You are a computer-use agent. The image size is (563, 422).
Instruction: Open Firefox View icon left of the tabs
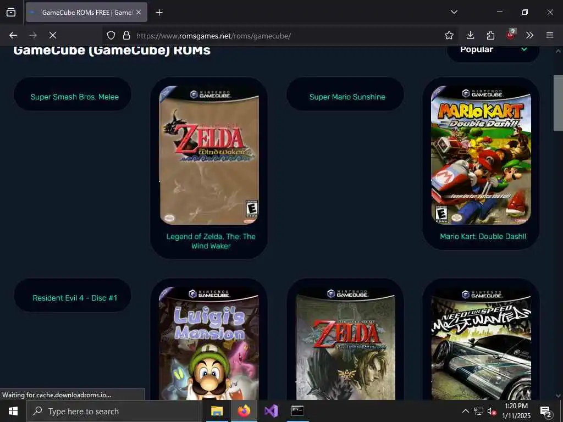11,12
